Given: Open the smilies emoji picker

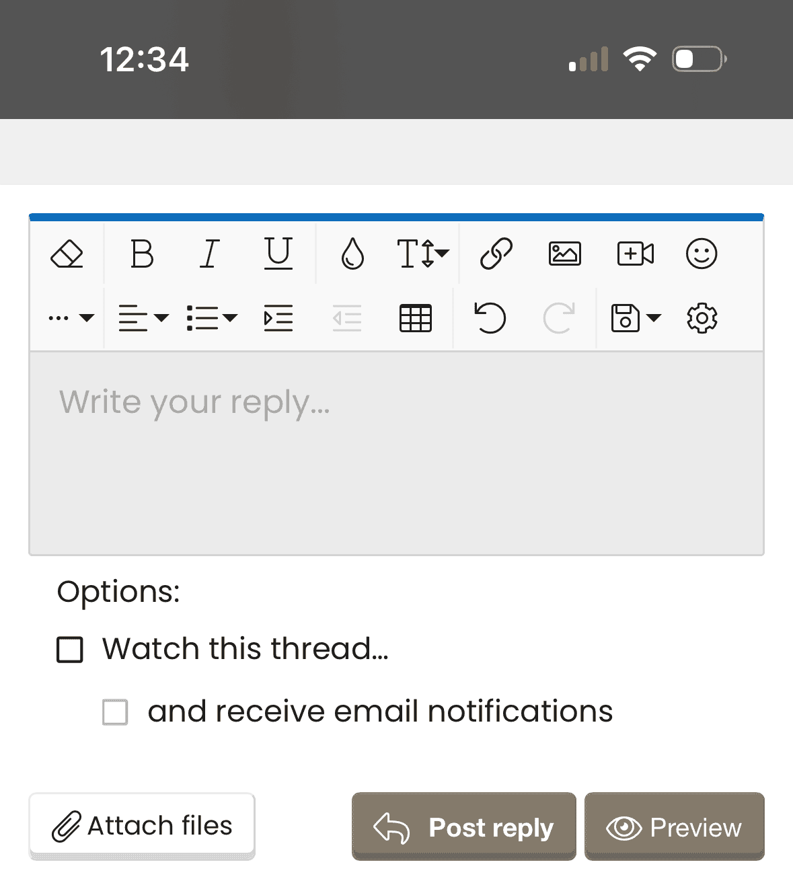Looking at the screenshot, I should click(x=702, y=254).
